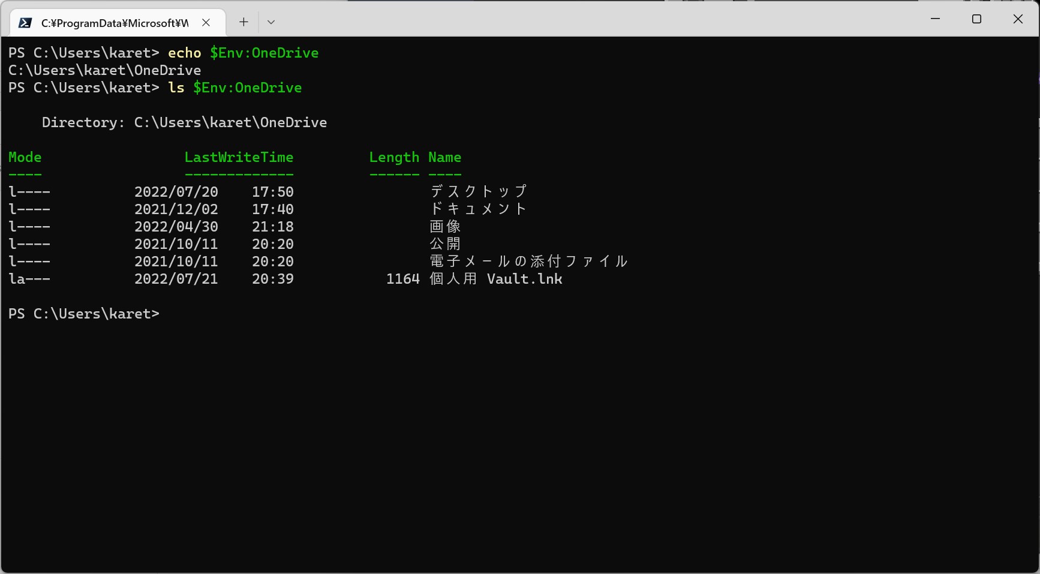
Task: Click the date 2022/07/21
Action: 176,279
